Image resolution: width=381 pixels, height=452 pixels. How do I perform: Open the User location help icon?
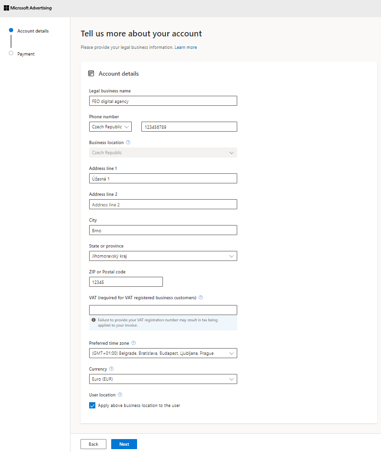(x=120, y=395)
